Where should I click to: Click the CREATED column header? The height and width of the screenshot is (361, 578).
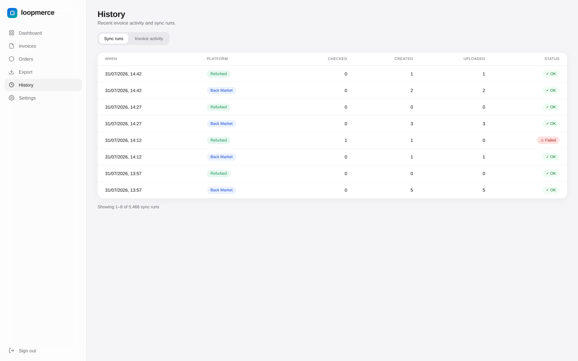coord(404,59)
